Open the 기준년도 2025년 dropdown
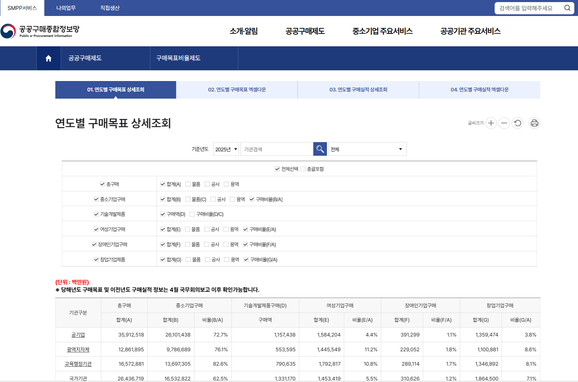The width and height of the screenshot is (578, 382). coord(226,149)
